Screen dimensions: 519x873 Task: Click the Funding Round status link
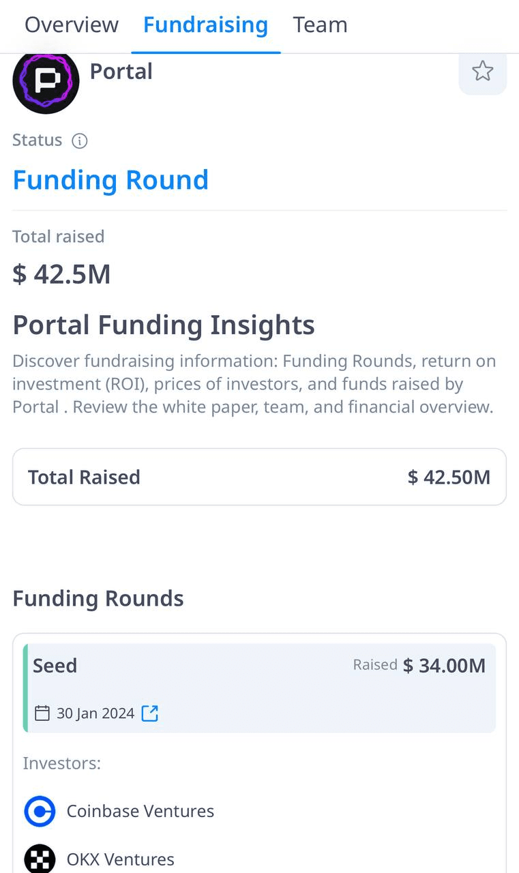pyautogui.click(x=110, y=180)
